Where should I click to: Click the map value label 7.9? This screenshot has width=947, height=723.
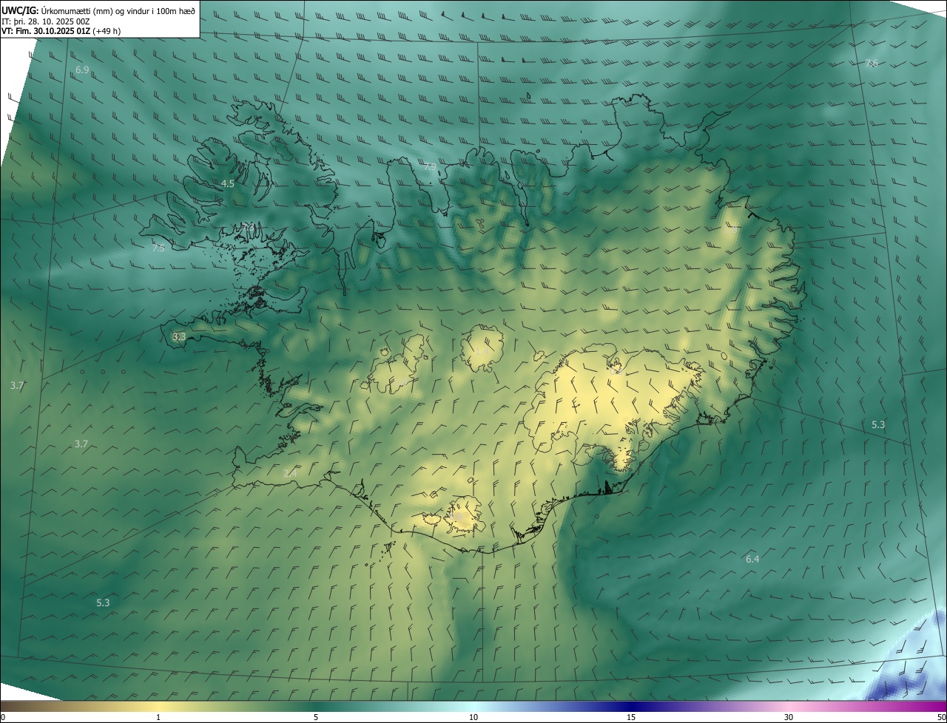pos(430,167)
